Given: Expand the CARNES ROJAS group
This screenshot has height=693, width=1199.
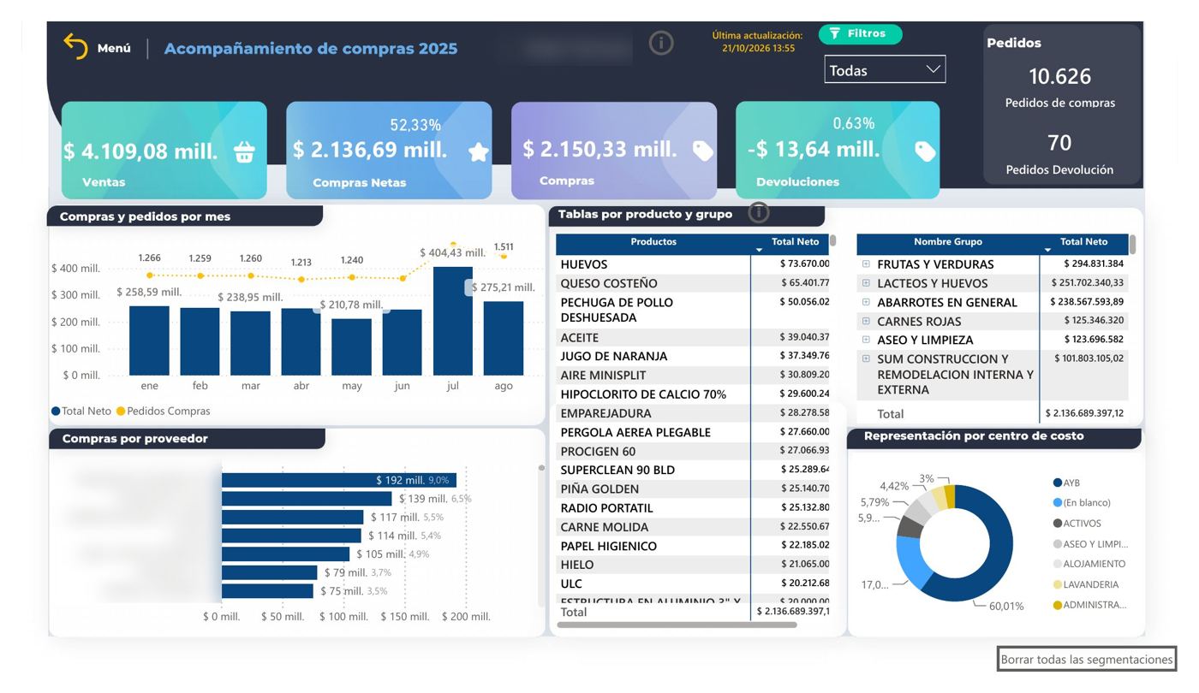Looking at the screenshot, I should pos(866,321).
